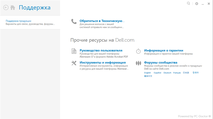
Task: Click the 'Powered by PC-Doctor' text
Action: [194, 116]
